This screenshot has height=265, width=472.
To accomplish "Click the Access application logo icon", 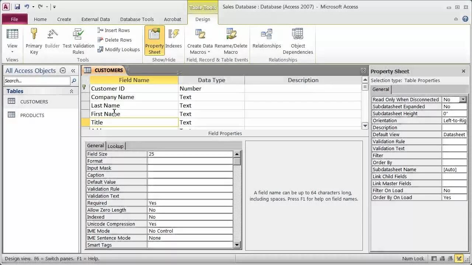I will pyautogui.click(x=6, y=7).
